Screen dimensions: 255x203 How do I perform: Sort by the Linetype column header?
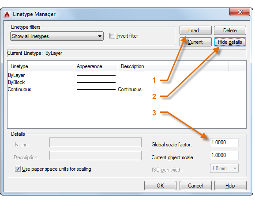(x=41, y=66)
